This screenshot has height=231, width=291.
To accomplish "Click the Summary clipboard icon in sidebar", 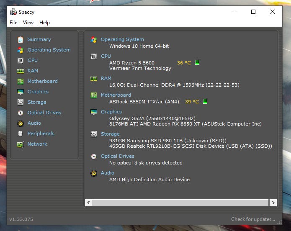I will (x=21, y=39).
